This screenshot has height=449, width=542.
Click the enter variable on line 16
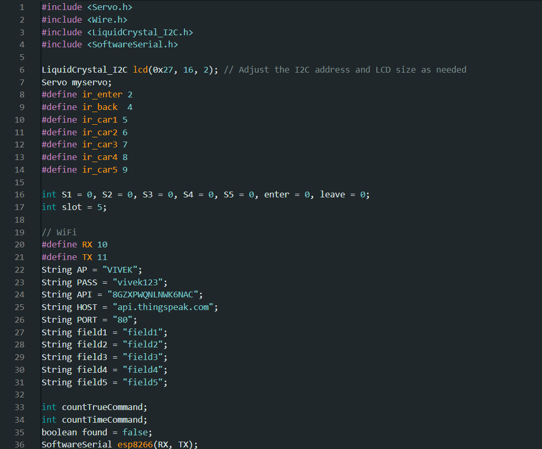pos(277,195)
